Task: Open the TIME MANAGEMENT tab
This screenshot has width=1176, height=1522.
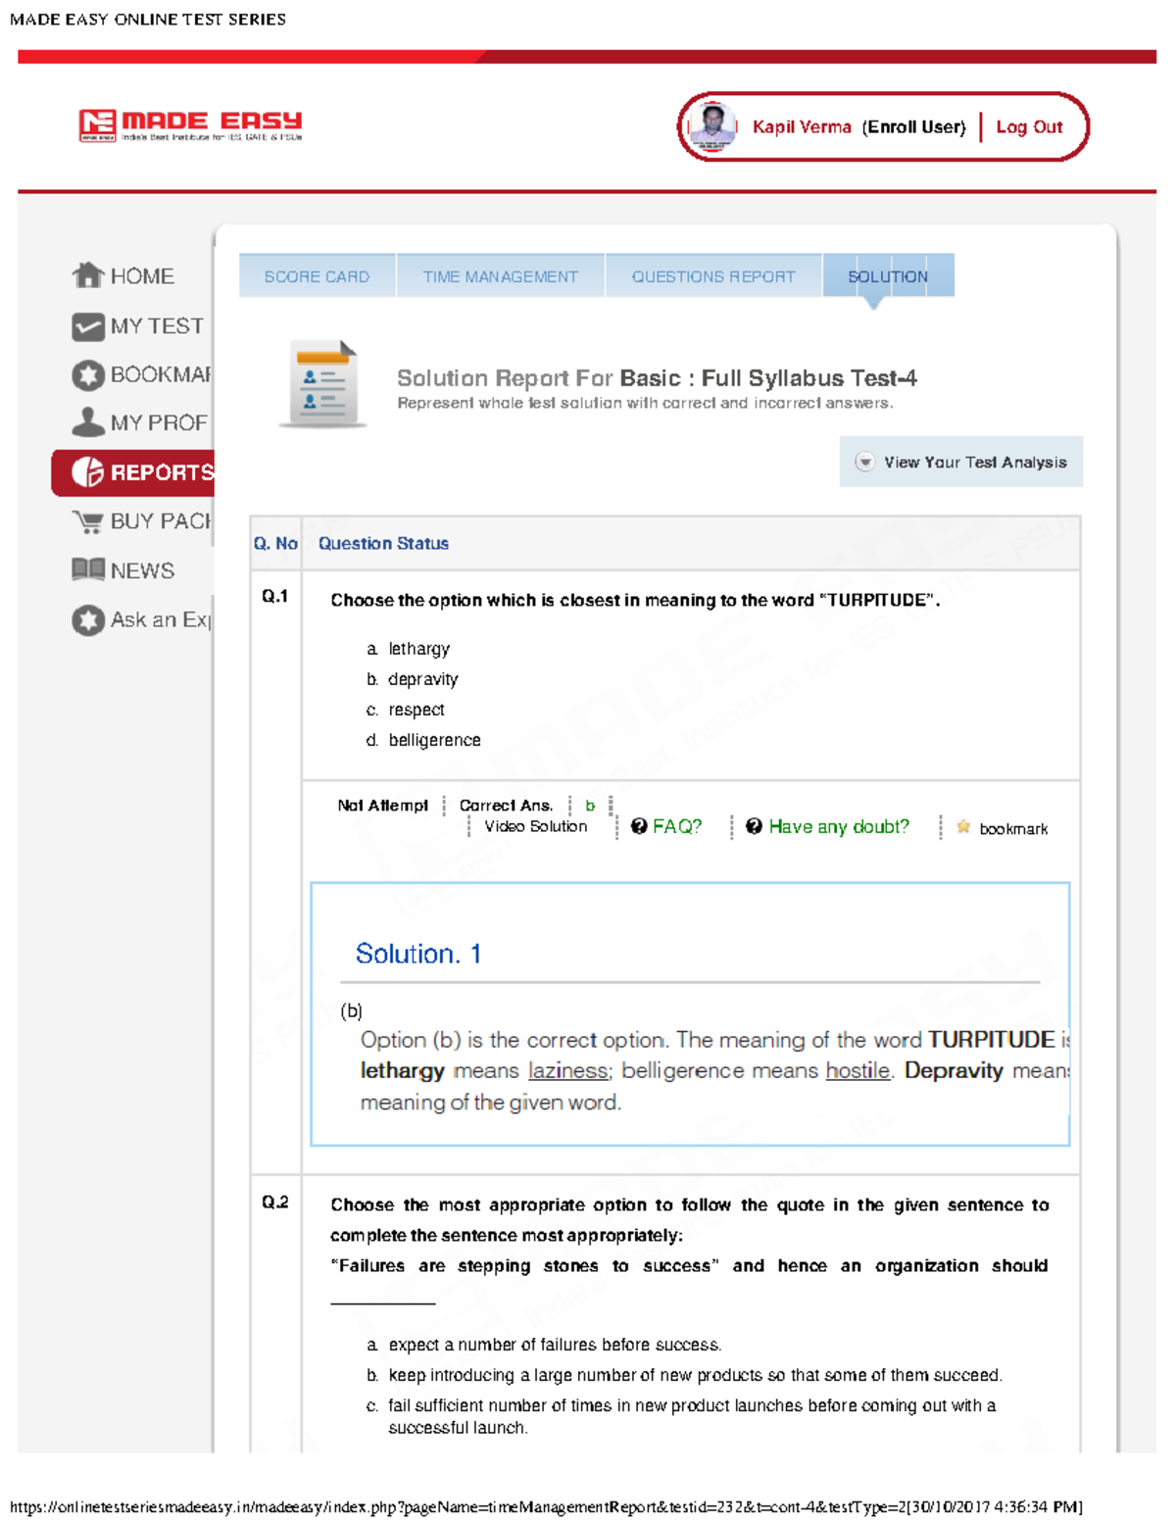Action: click(x=500, y=276)
